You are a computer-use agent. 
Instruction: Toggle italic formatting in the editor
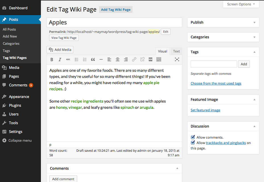[60, 59]
